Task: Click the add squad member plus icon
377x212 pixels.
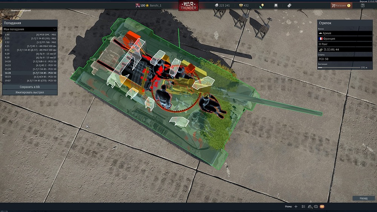Action: coord(296,207)
